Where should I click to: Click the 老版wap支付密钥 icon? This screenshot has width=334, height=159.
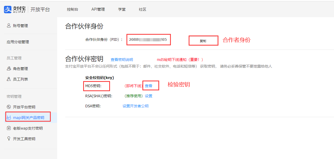tap(9, 128)
